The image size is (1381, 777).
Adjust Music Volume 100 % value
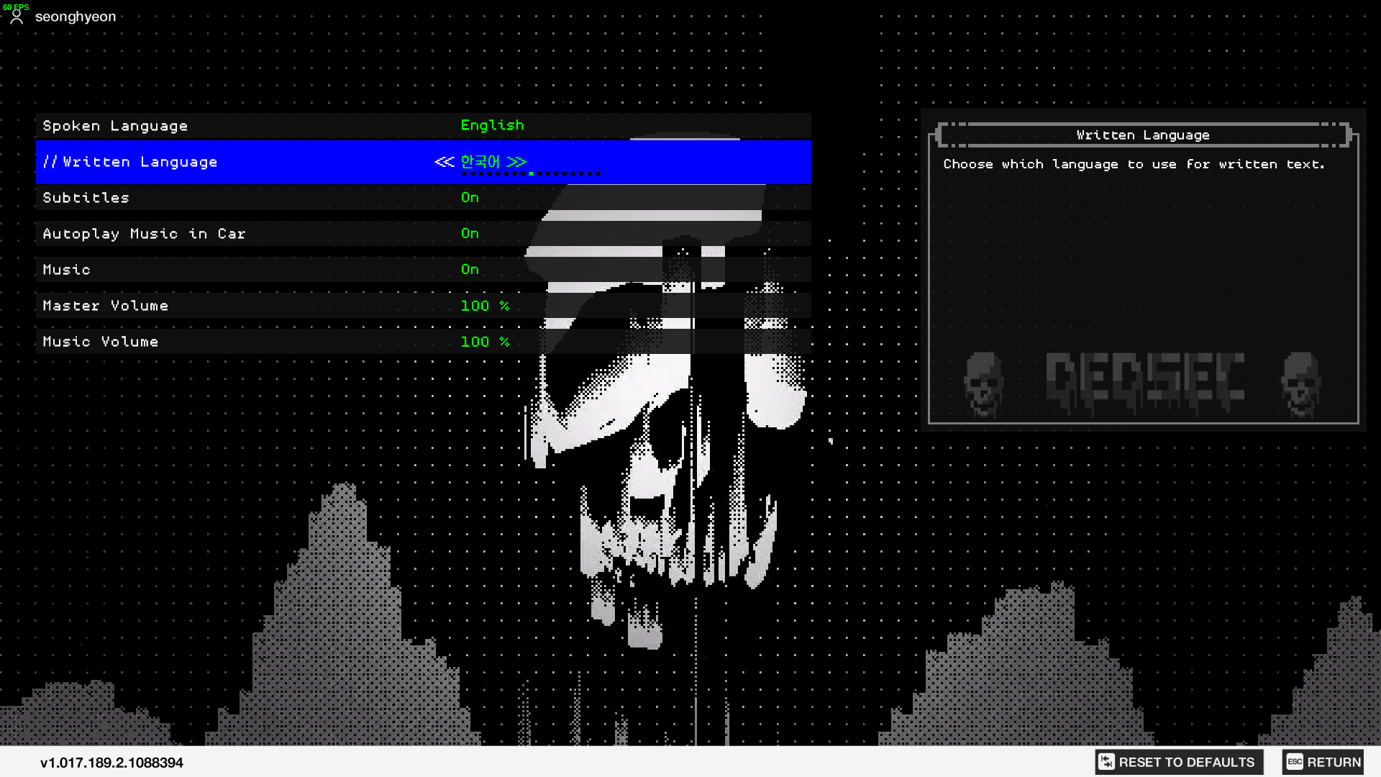485,342
